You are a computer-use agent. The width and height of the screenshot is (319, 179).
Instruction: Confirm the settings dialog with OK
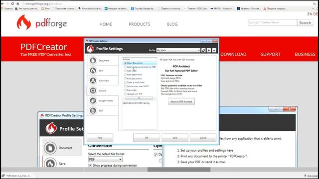147,138
